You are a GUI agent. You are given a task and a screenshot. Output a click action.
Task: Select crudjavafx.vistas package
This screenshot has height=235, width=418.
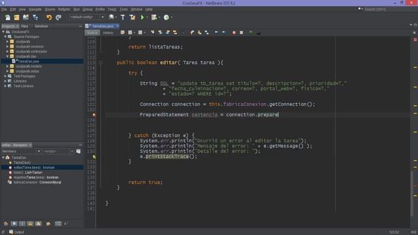click(x=27, y=71)
